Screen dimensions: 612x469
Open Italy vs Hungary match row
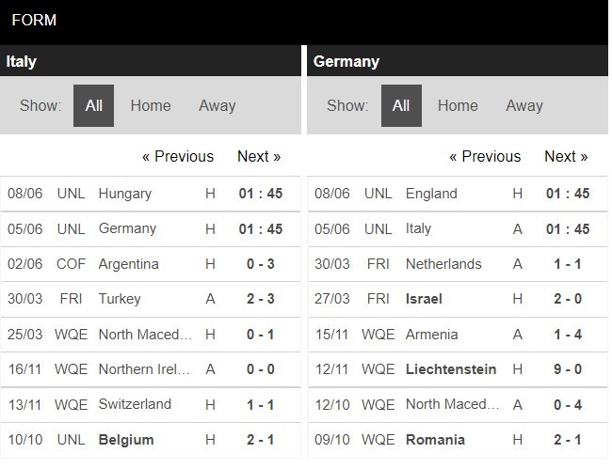point(151,194)
